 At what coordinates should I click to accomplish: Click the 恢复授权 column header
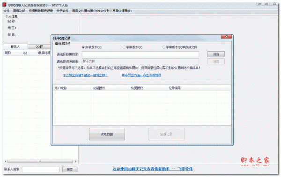coord(148,88)
